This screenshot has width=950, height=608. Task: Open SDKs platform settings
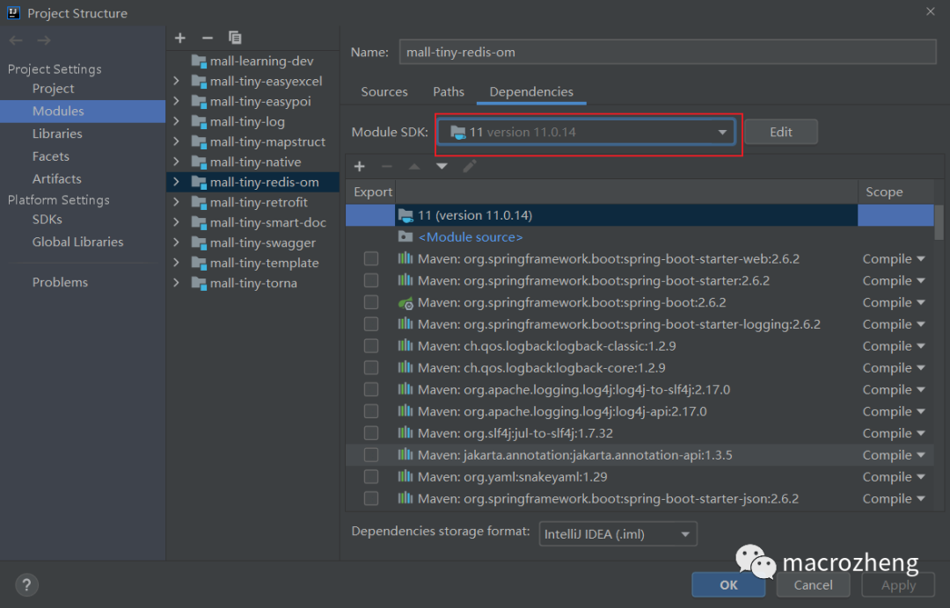tap(47, 220)
